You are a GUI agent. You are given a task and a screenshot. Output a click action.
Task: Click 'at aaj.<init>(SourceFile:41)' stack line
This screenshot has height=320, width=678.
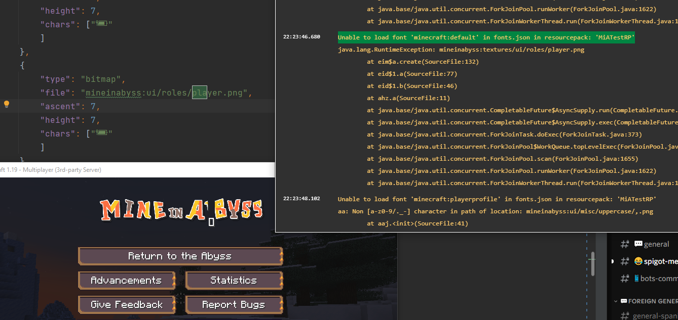(418, 223)
